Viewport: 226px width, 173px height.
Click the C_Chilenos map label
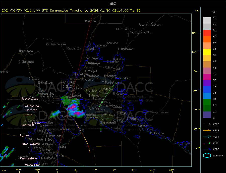coord(26,62)
